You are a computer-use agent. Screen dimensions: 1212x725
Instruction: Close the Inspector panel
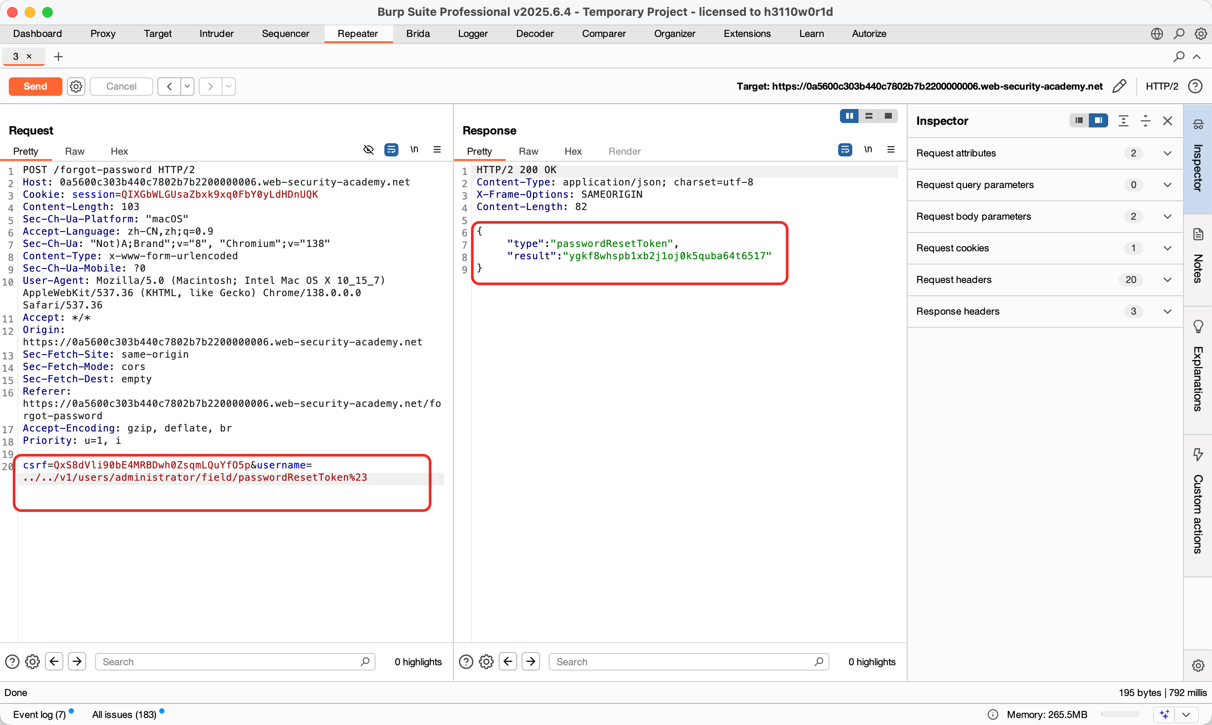point(1168,121)
